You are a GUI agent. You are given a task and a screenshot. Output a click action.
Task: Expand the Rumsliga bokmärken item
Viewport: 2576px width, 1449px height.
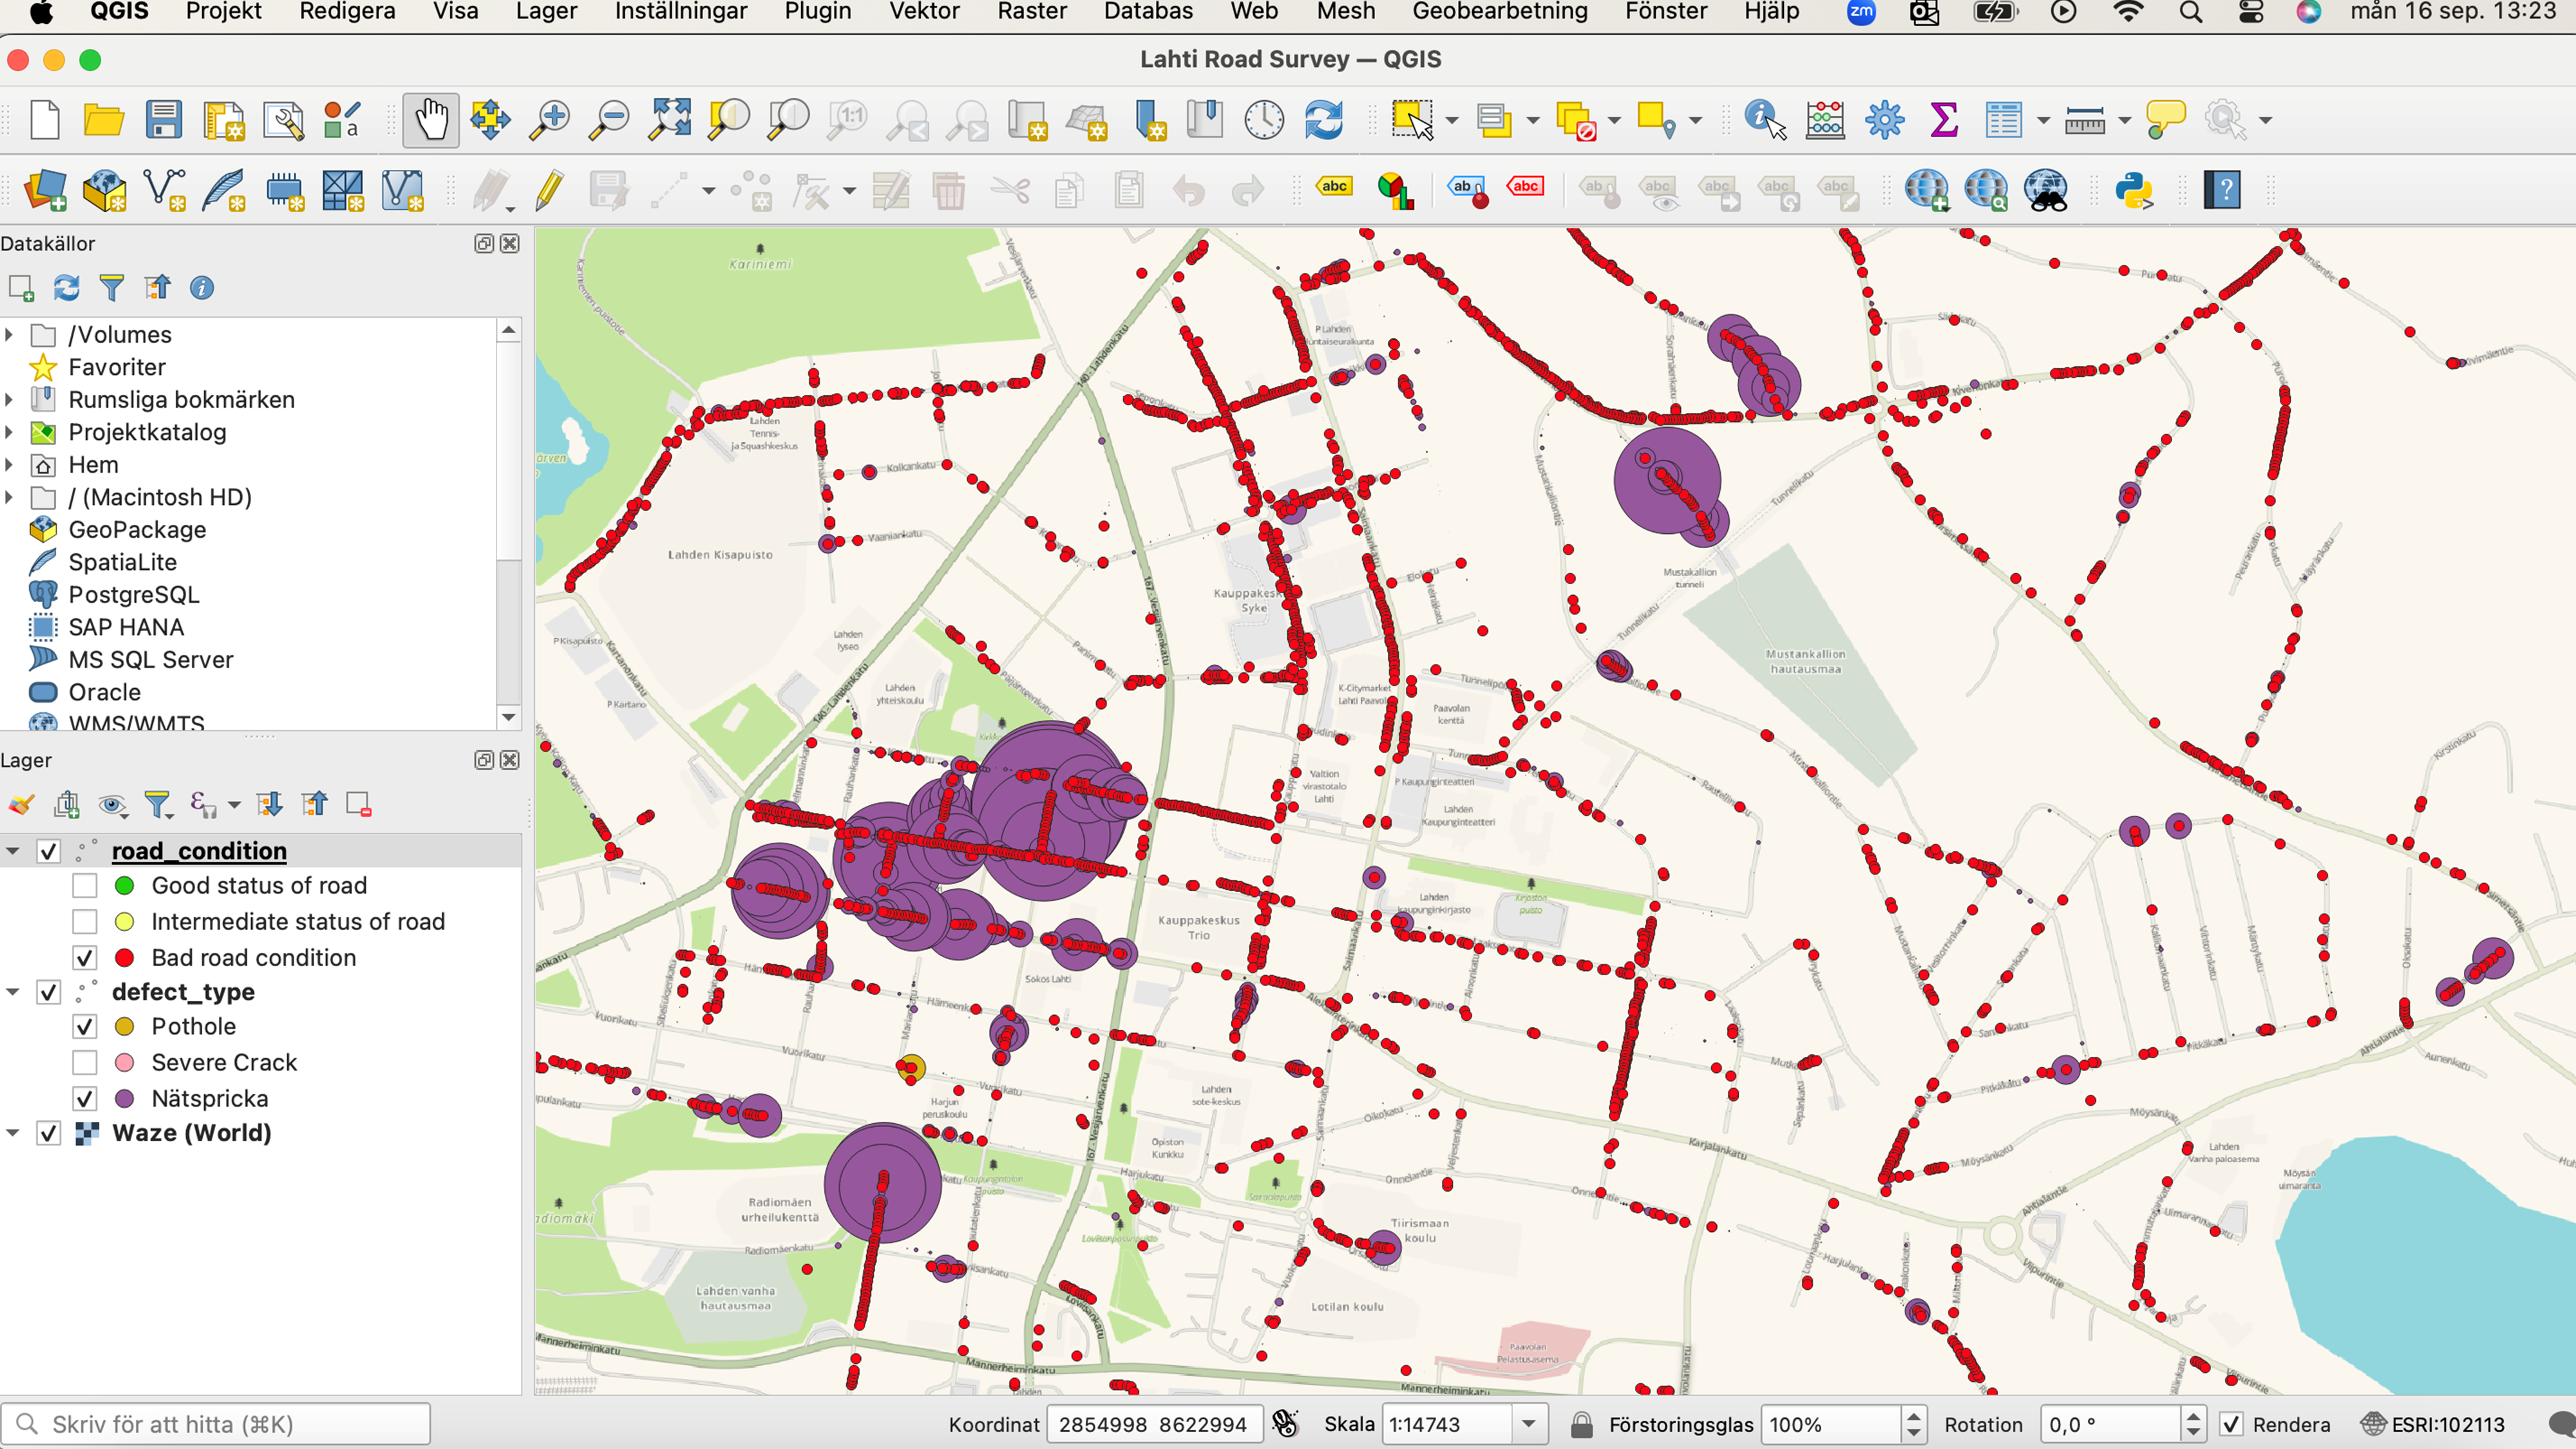coord(9,400)
